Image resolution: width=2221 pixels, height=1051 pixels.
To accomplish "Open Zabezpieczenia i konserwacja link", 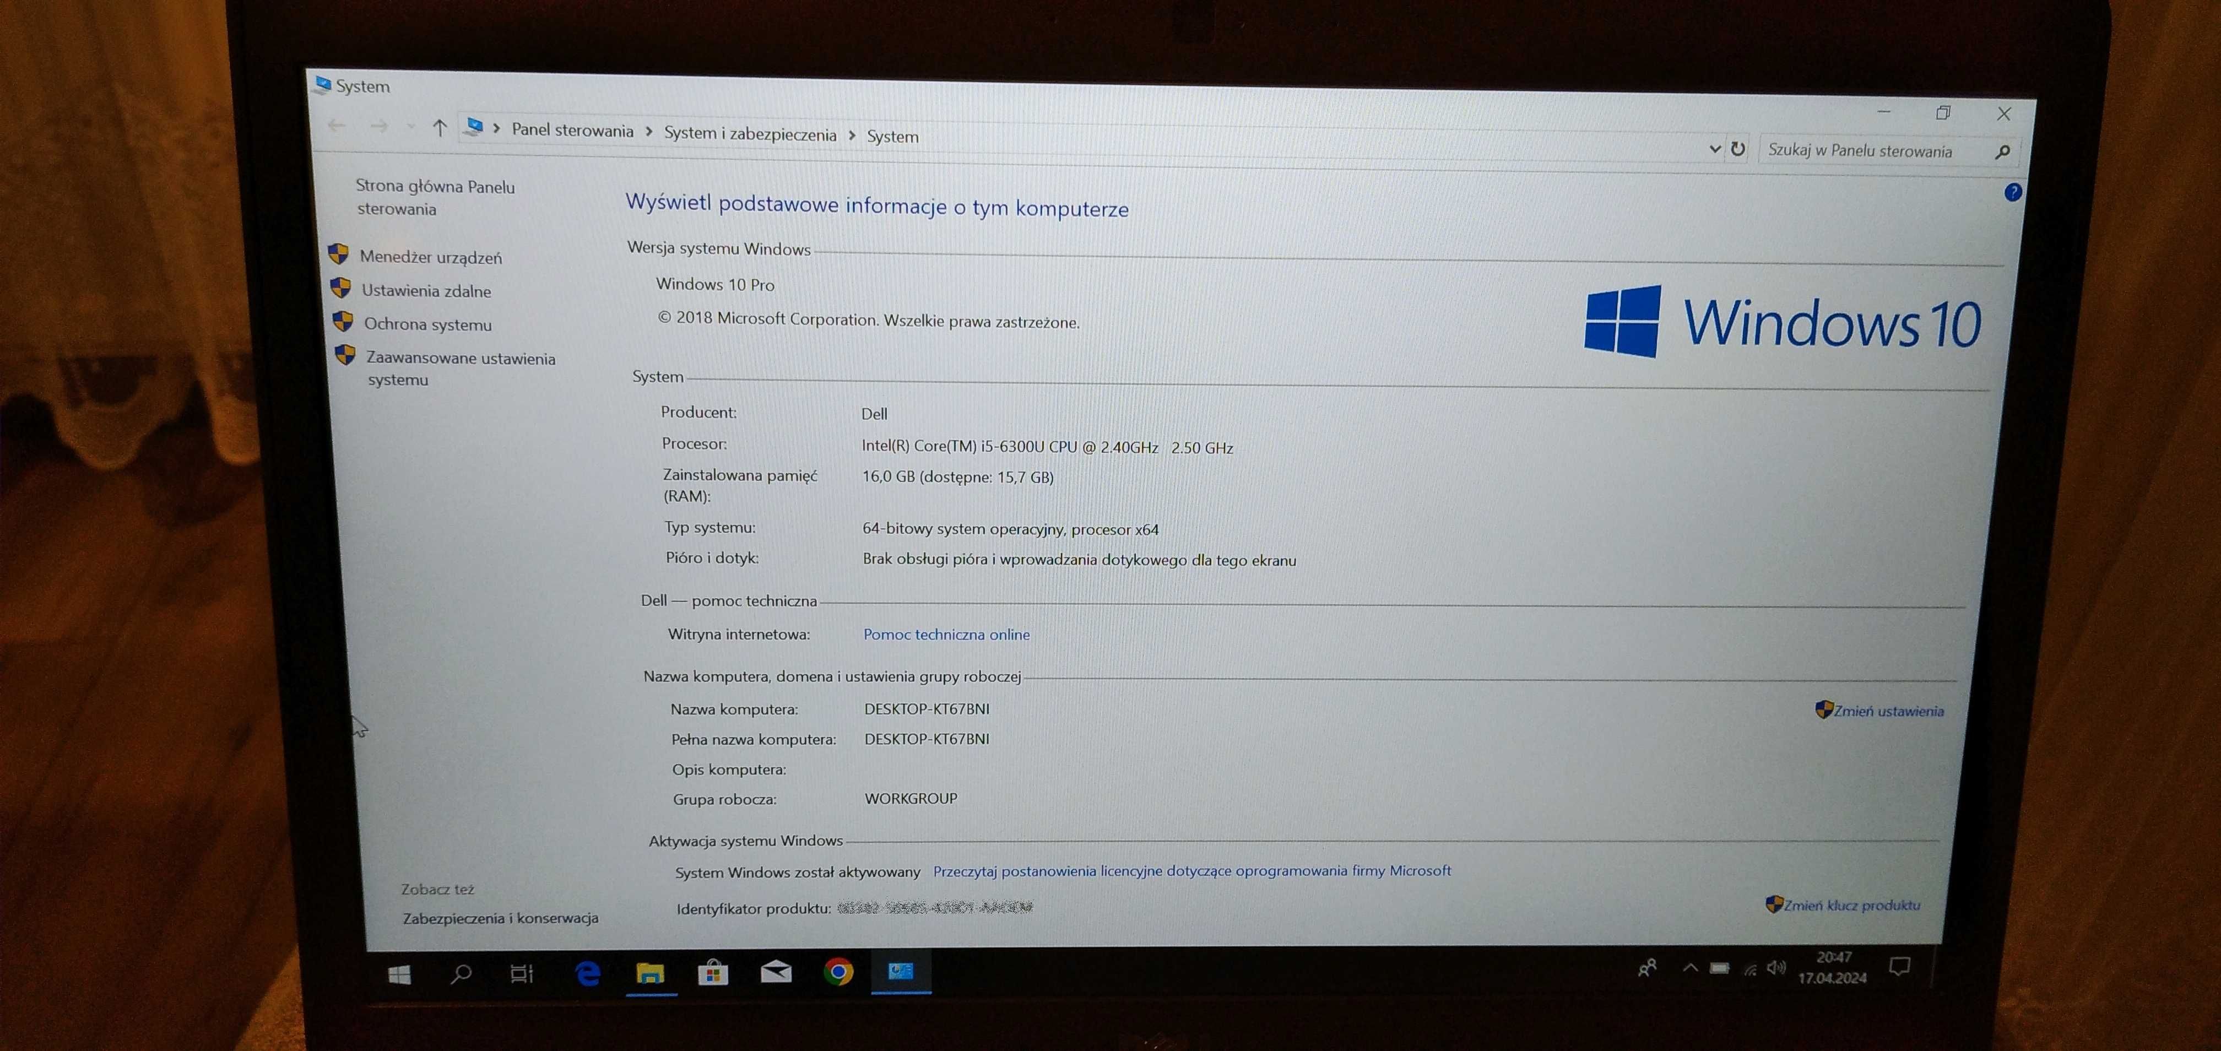I will (x=500, y=918).
